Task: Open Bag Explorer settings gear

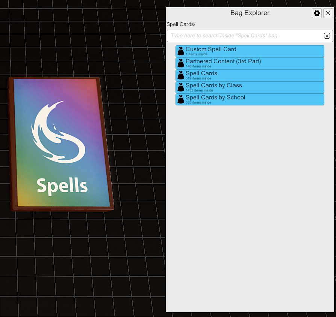Action: click(316, 13)
